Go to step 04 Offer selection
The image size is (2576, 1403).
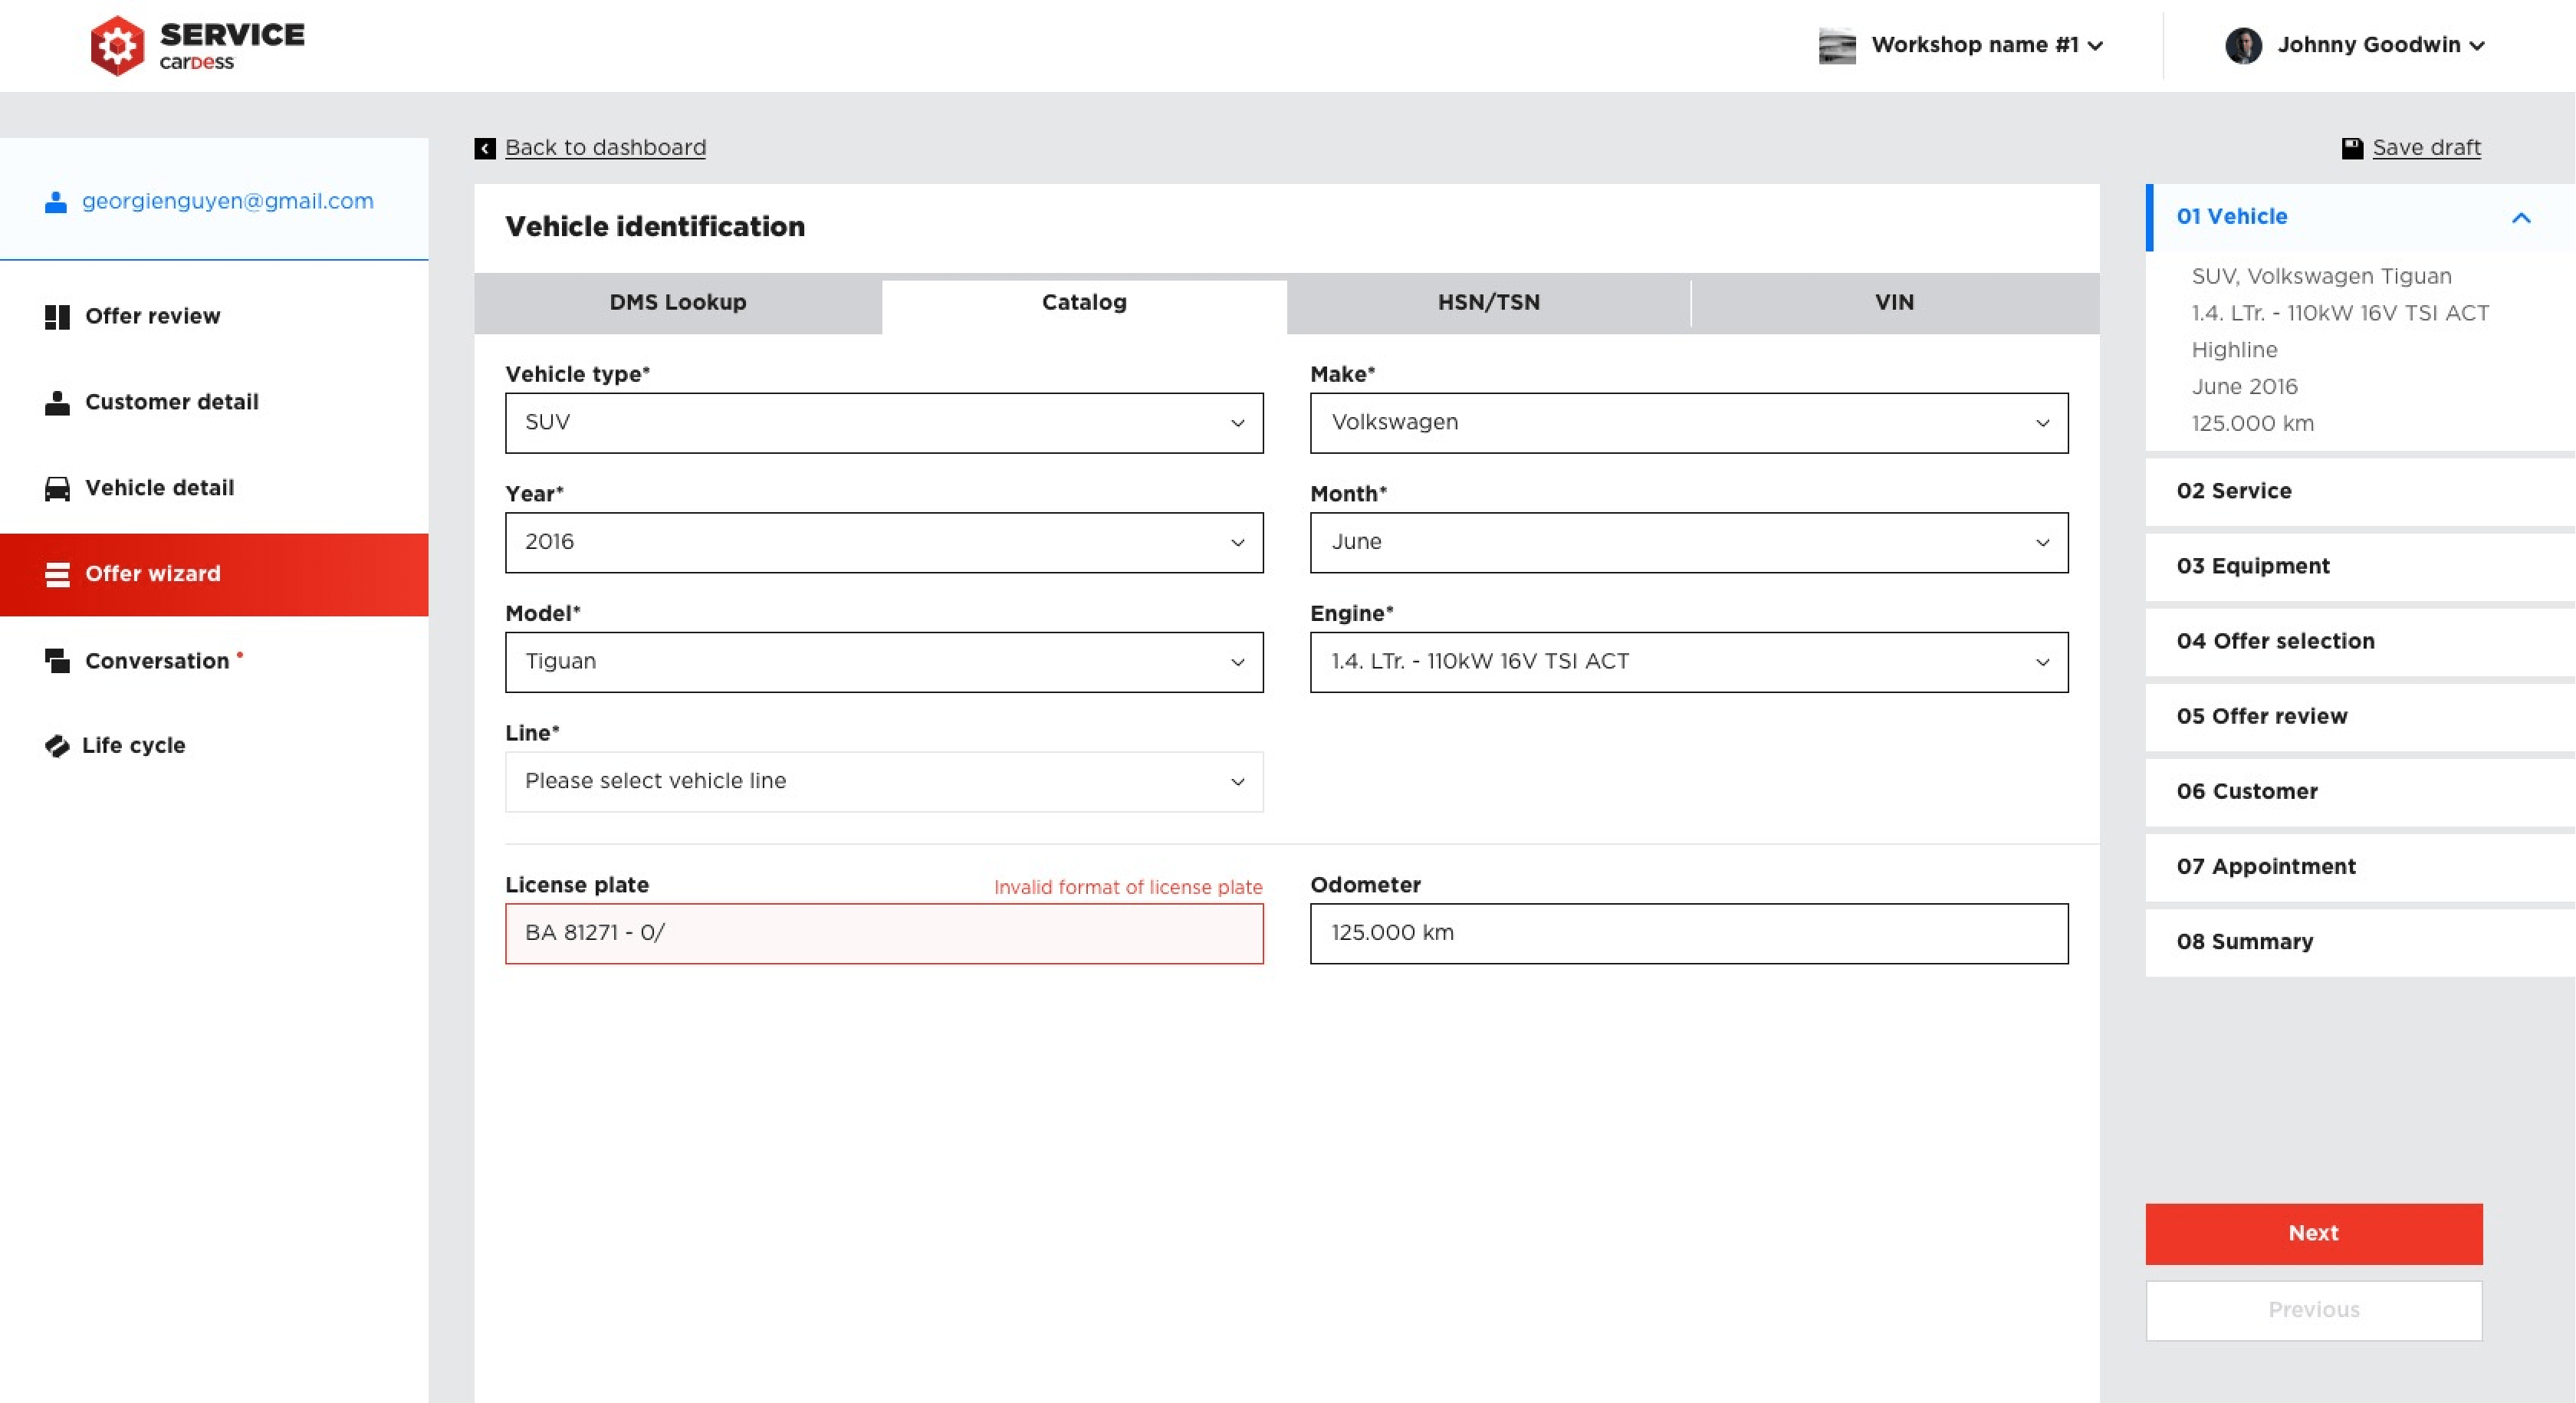pyautogui.click(x=2360, y=642)
